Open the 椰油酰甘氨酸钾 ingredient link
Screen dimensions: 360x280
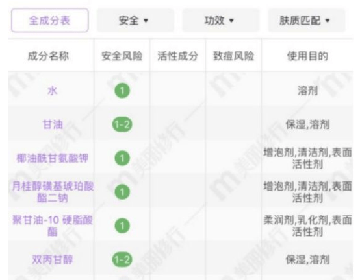53,158
